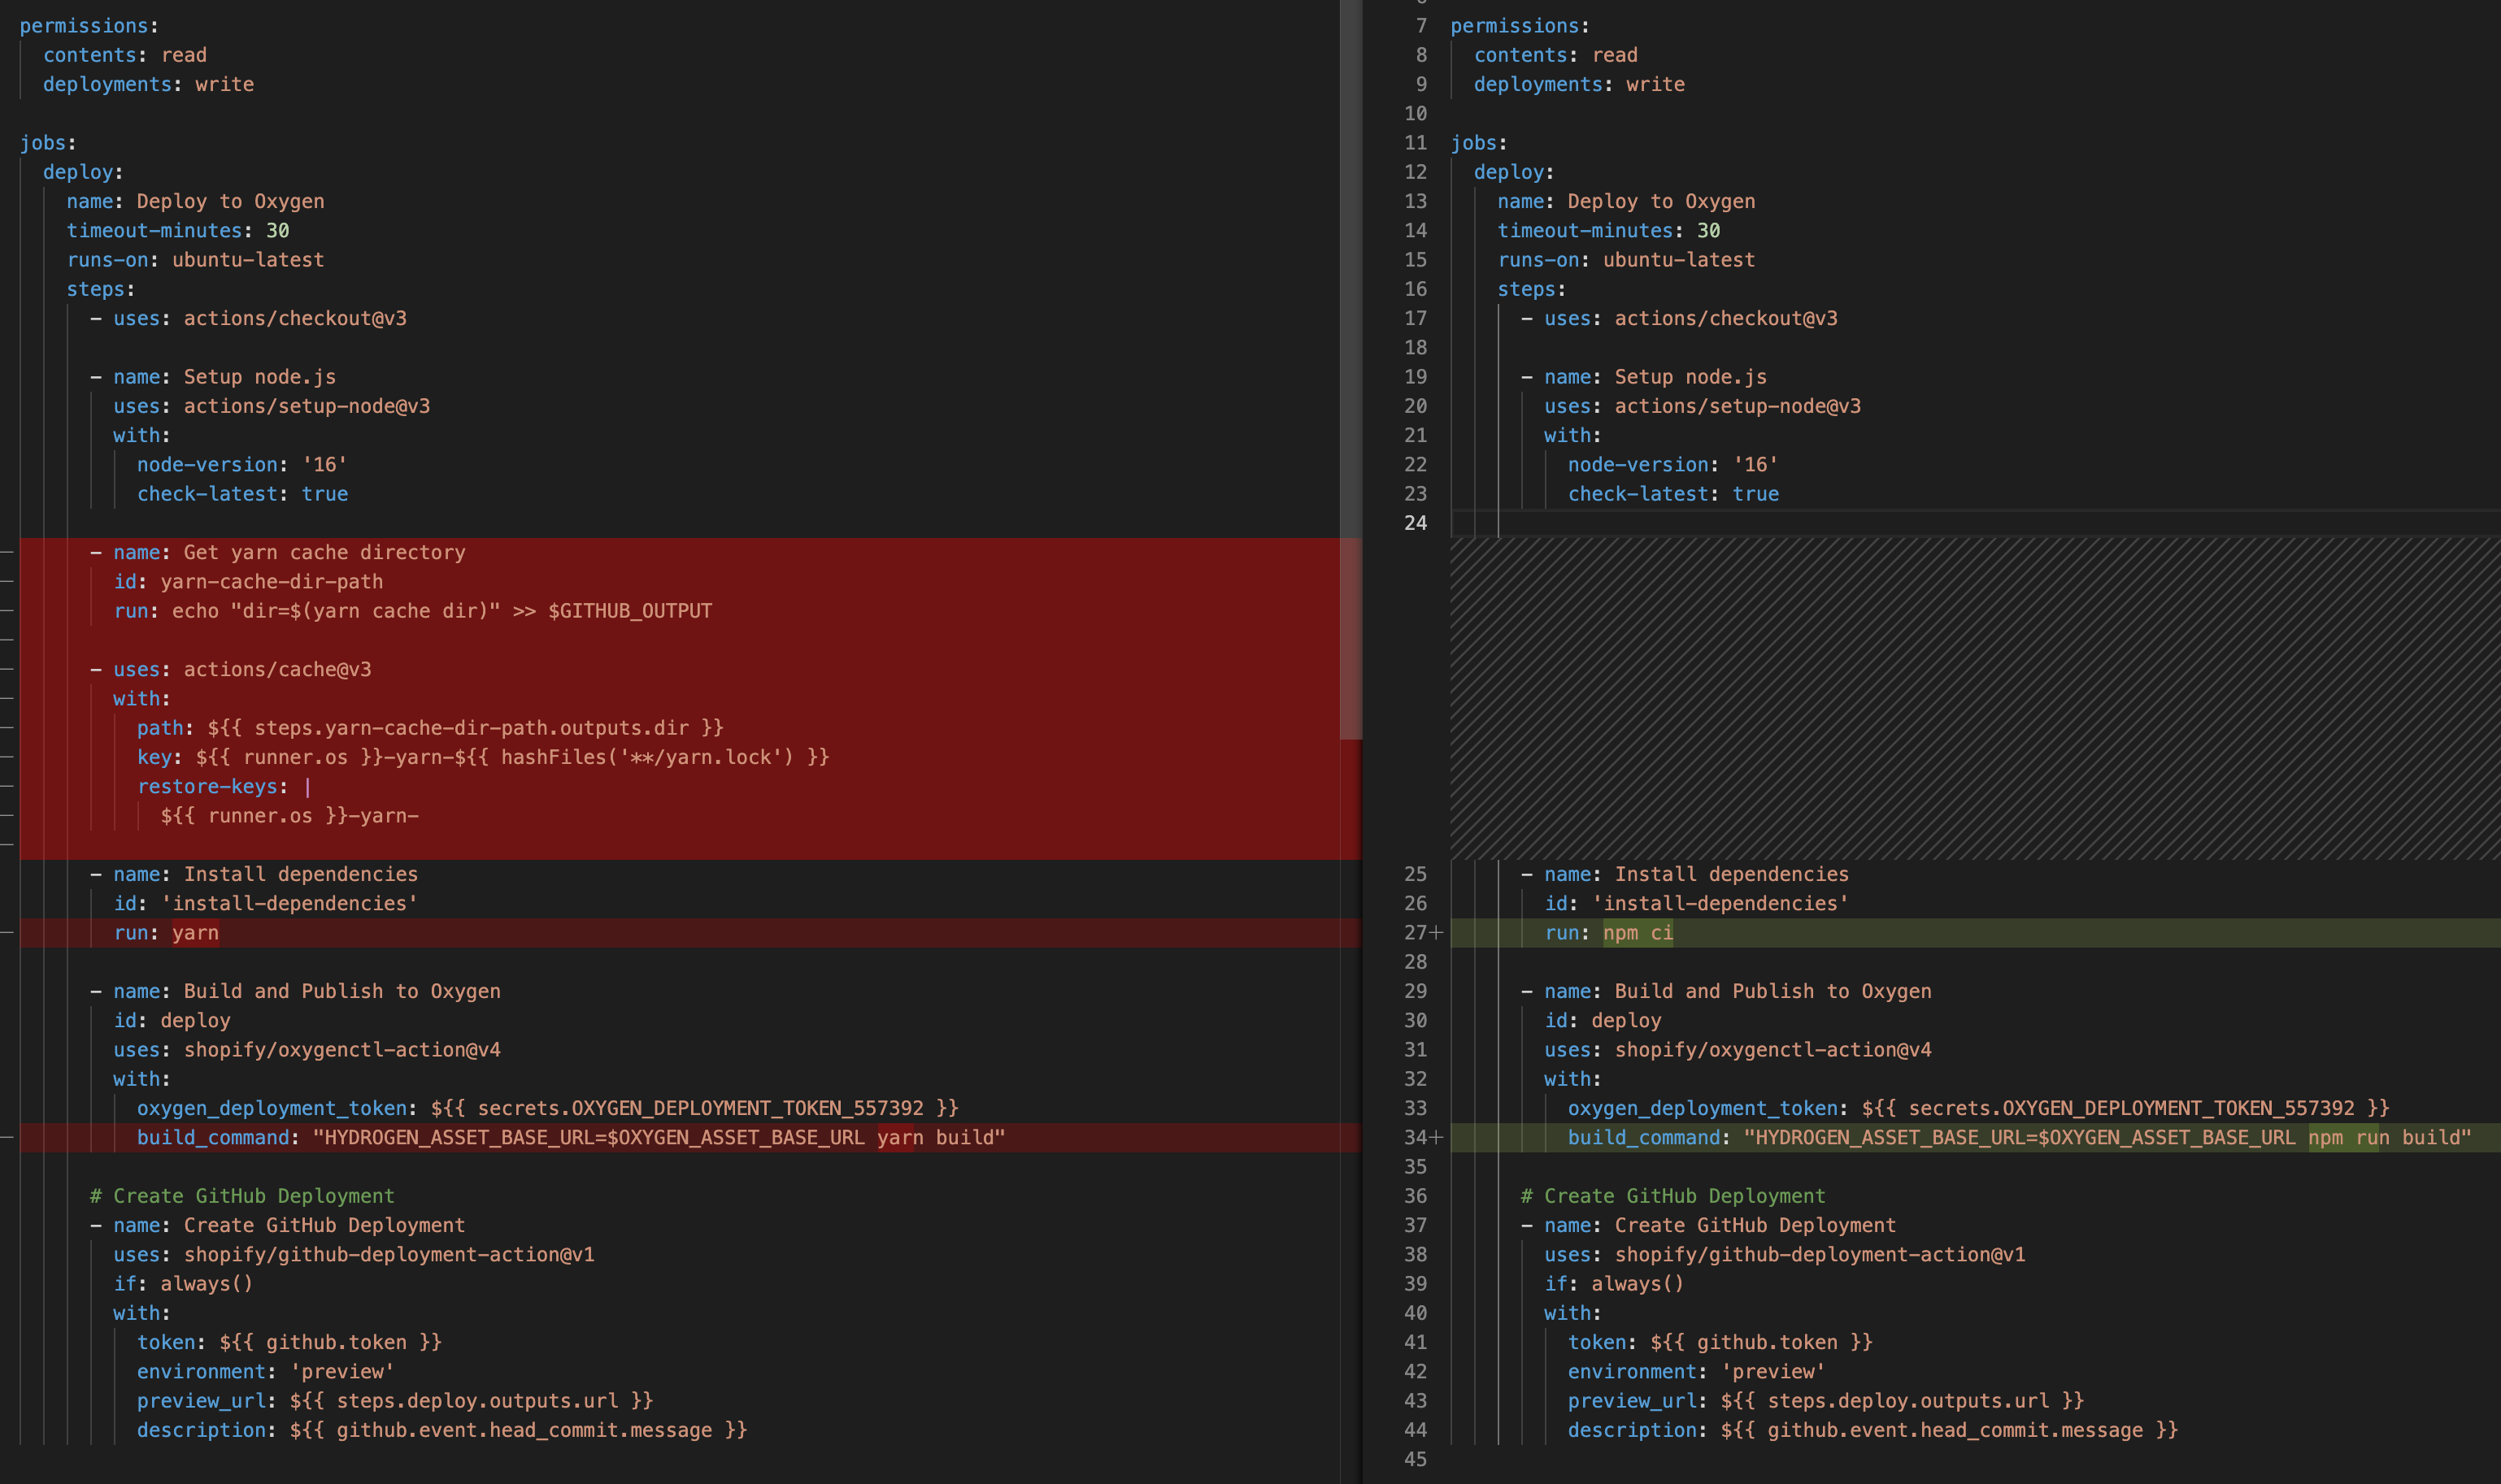Click "actions/checkout@v3" text in the left pane
This screenshot has width=2501, height=1484.
pos(294,318)
